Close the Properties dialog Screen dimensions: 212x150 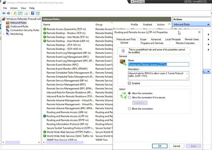coord(199,32)
